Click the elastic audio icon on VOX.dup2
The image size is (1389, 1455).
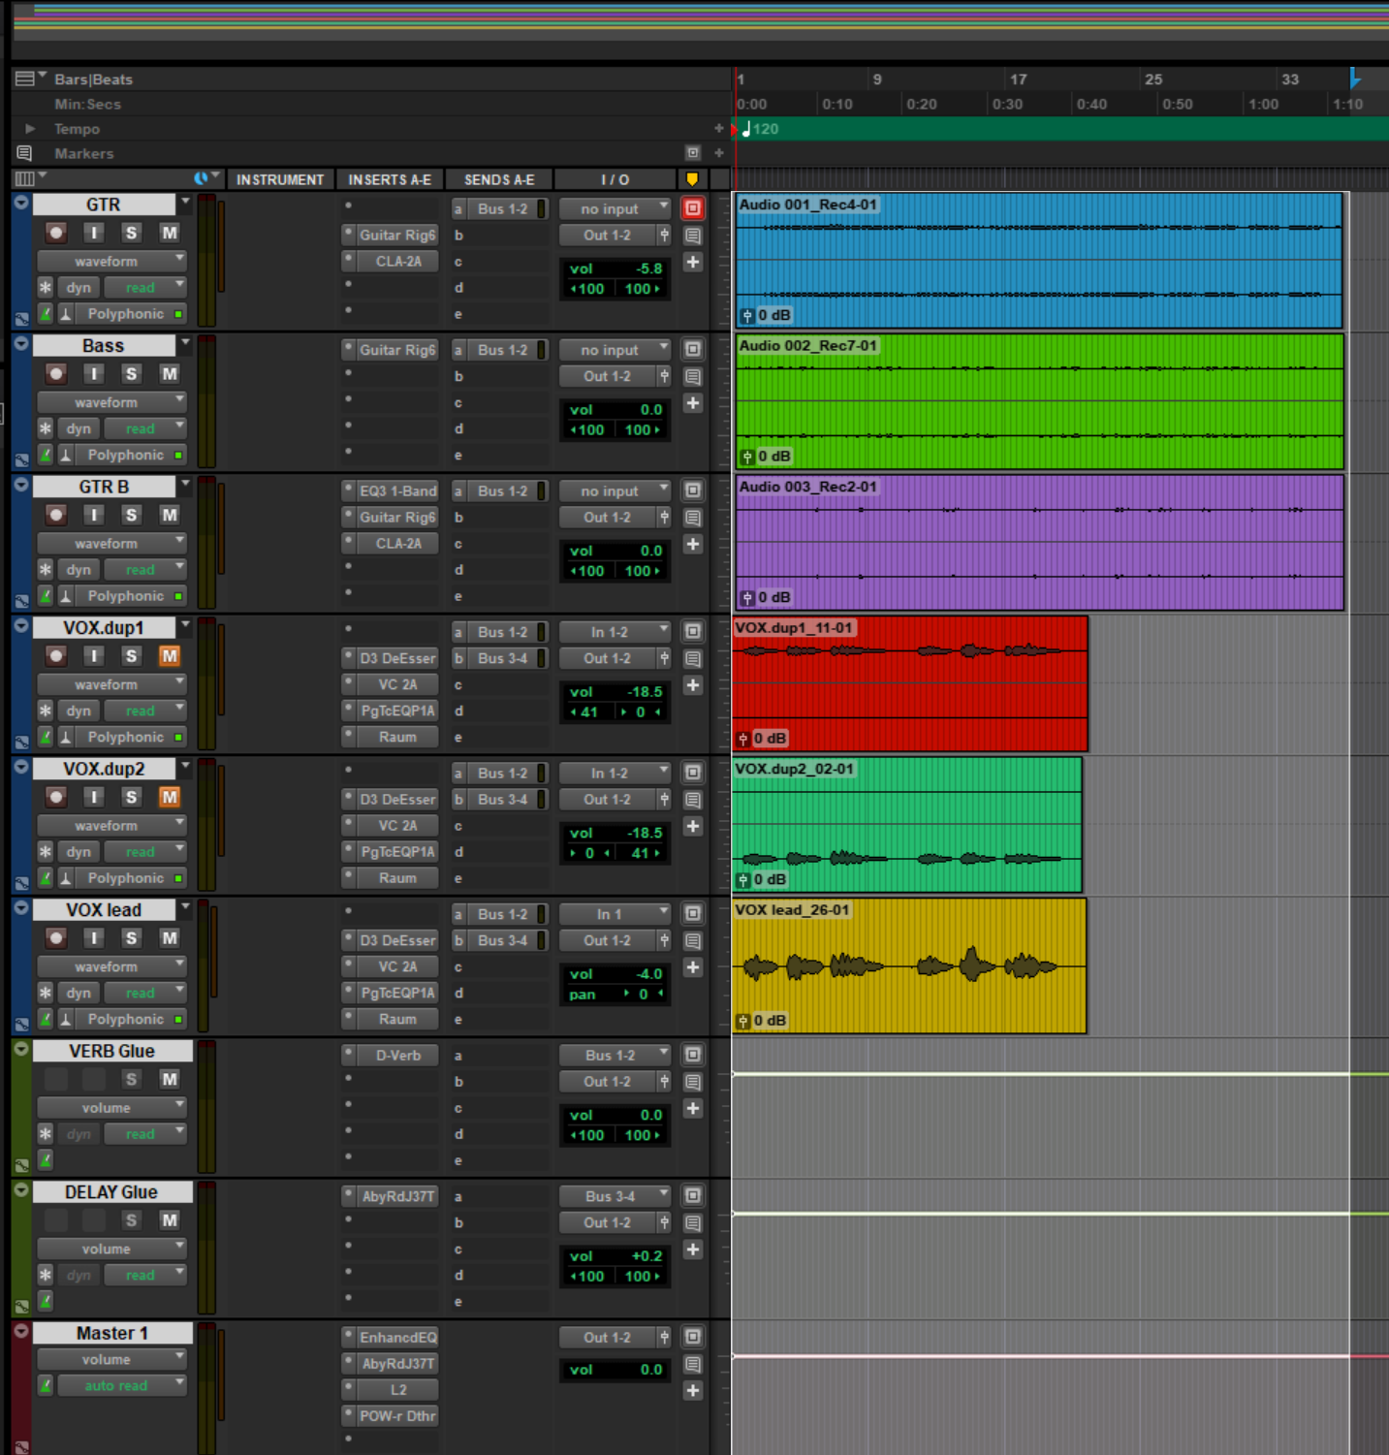coord(66,878)
